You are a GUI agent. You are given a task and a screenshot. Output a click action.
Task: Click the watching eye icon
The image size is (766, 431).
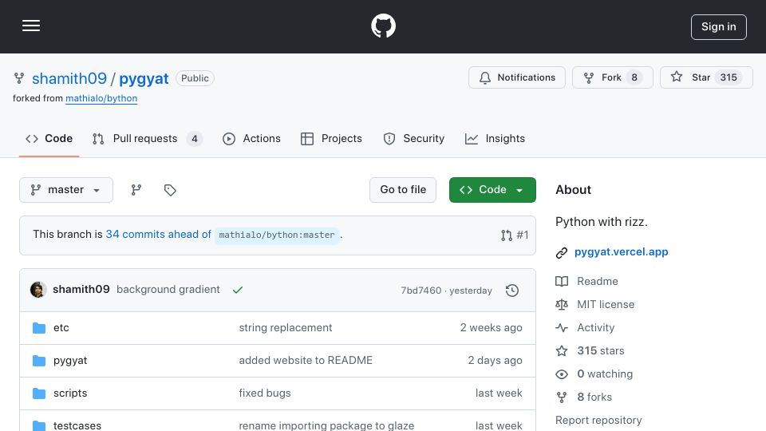[x=562, y=374]
